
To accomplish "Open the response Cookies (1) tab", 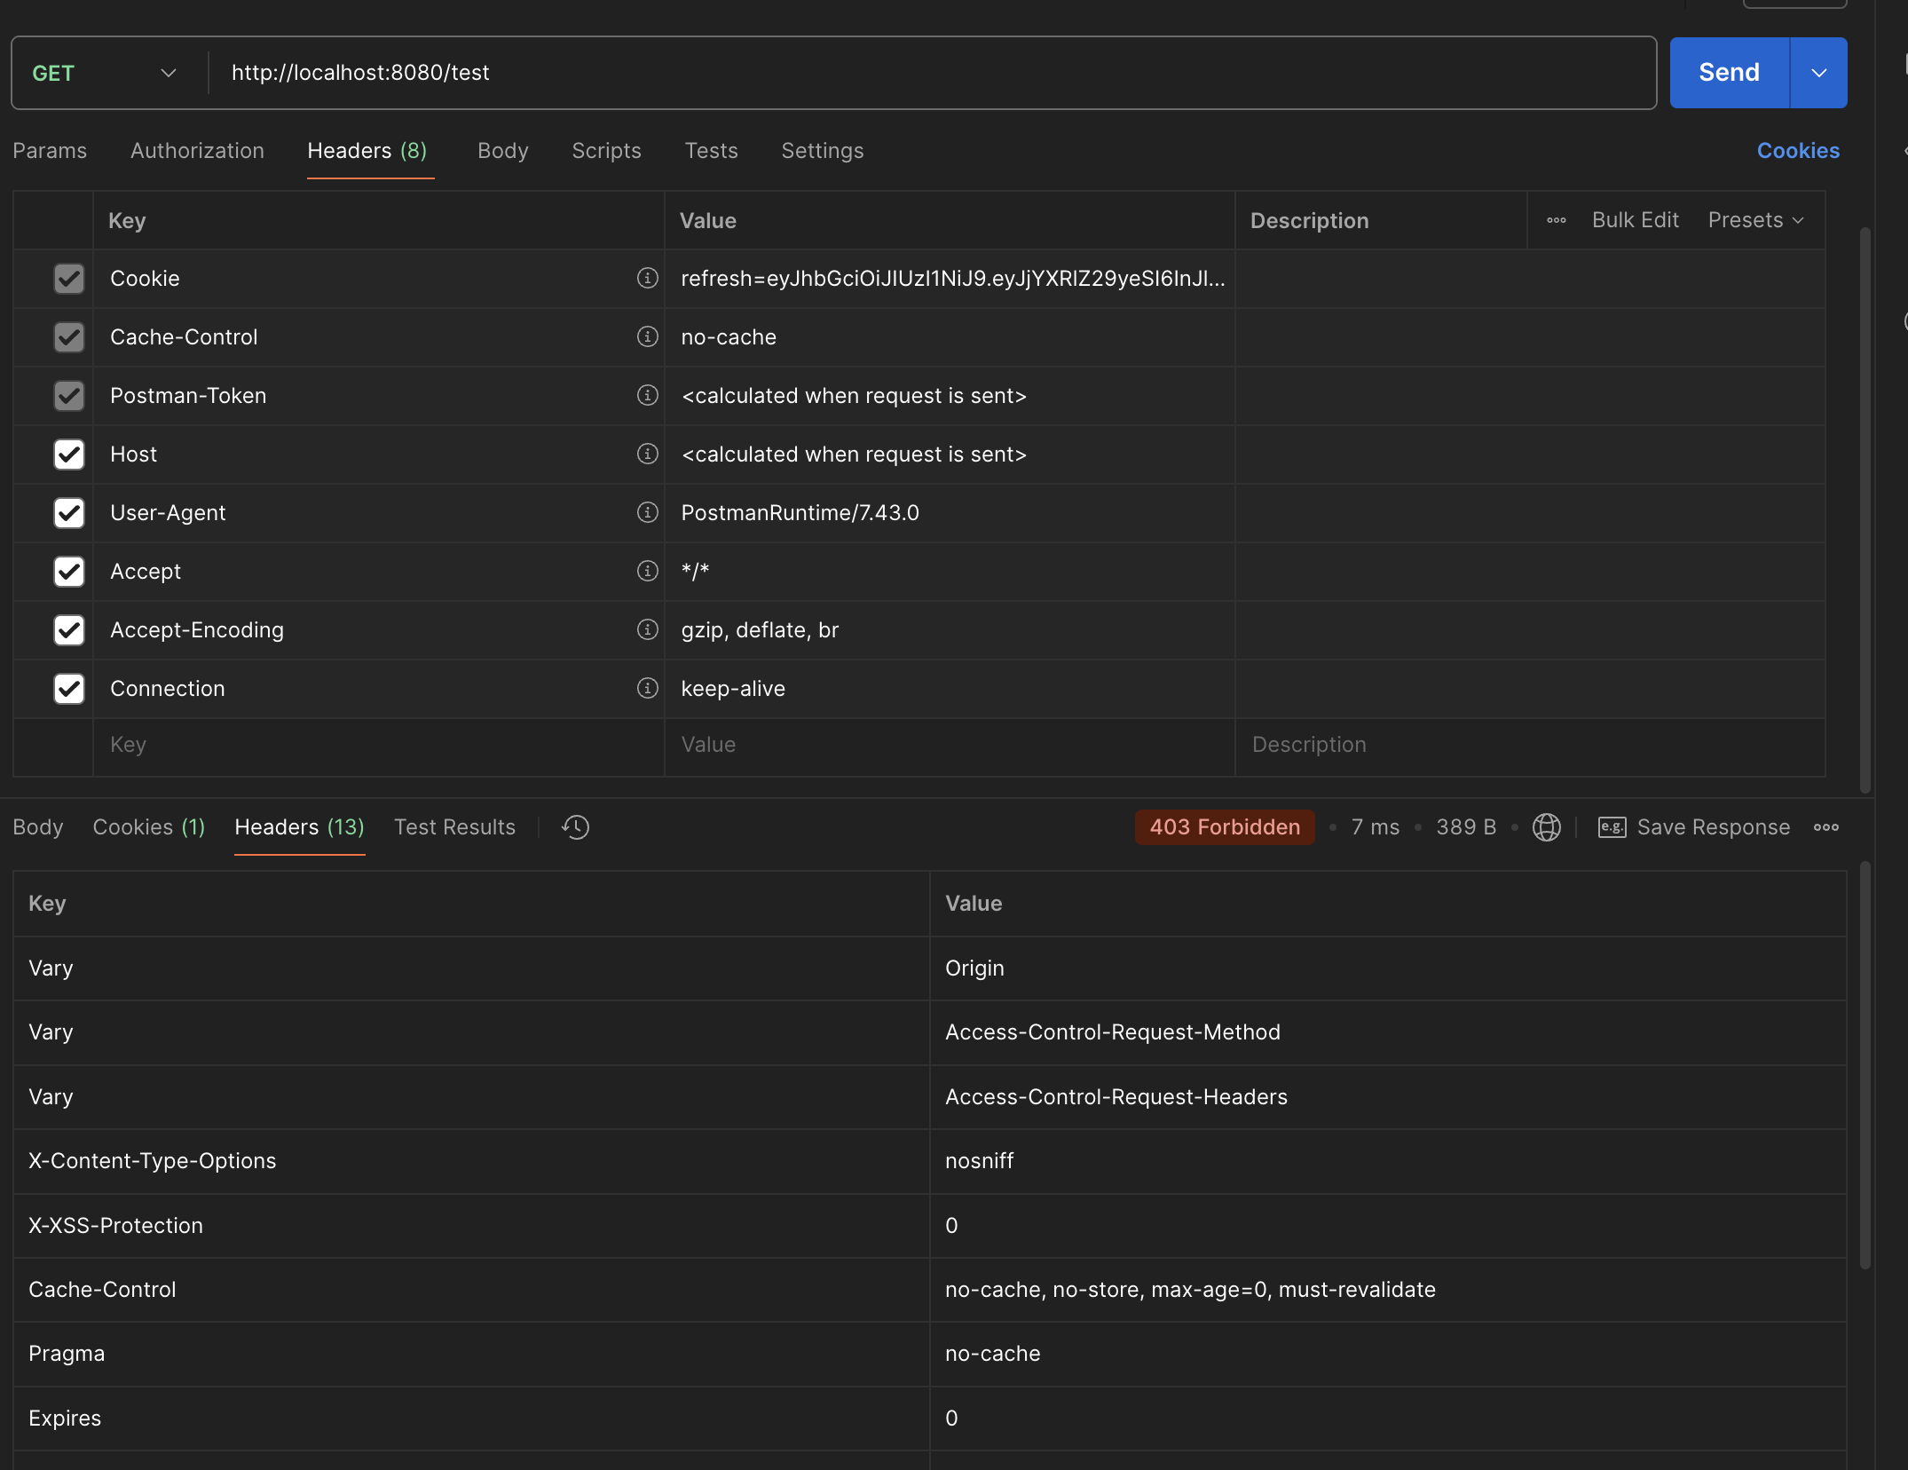I will point(148,827).
